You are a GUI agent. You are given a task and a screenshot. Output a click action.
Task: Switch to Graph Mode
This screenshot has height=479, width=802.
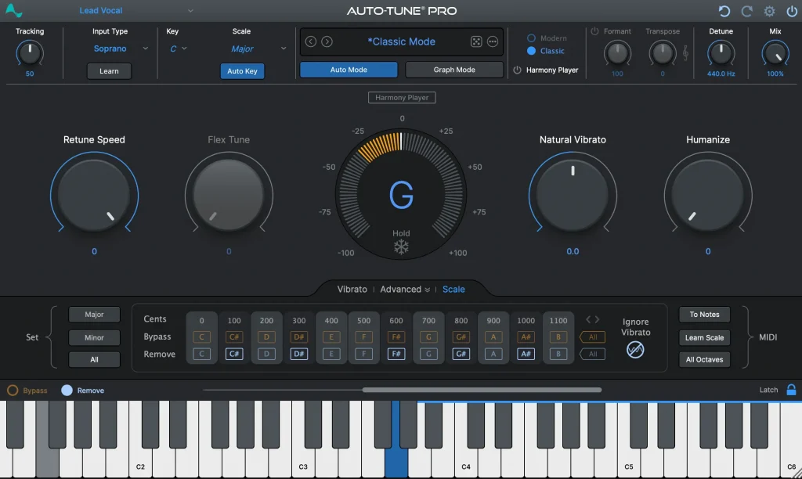point(454,69)
